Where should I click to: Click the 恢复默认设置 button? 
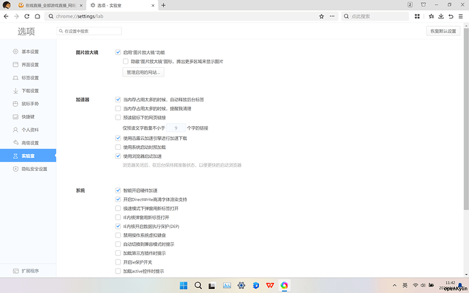tap(443, 31)
